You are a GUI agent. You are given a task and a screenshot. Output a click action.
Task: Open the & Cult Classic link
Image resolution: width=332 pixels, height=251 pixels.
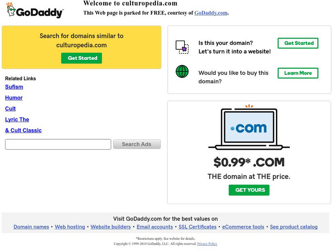(x=23, y=131)
